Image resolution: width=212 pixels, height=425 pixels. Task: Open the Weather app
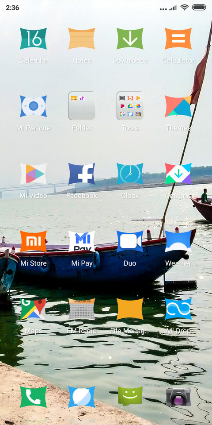pos(178,241)
